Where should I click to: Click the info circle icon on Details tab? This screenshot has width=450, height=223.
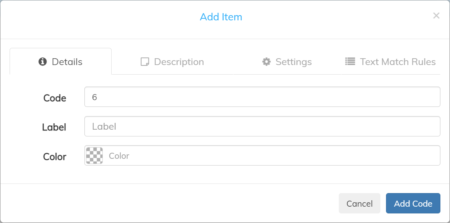(42, 61)
